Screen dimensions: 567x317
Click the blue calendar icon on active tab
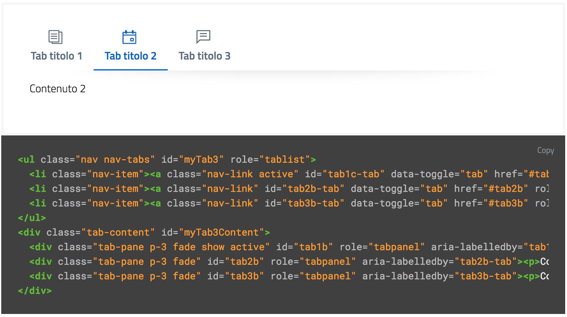pos(130,37)
